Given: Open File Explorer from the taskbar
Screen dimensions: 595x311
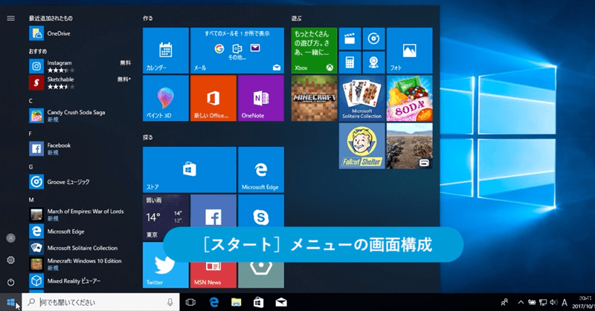Looking at the screenshot, I should (236, 302).
